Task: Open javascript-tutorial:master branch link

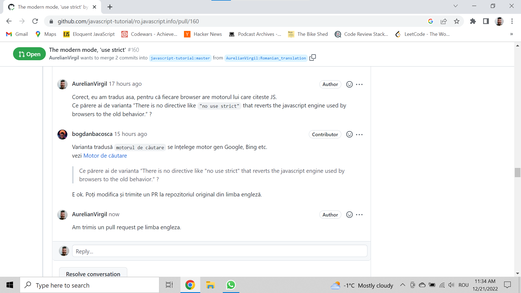Action: [180, 58]
